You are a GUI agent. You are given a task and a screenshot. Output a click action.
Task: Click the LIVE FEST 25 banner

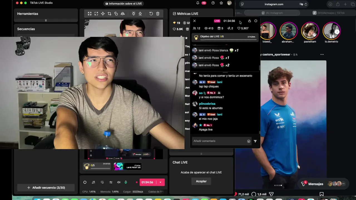pyautogui.click(x=128, y=166)
